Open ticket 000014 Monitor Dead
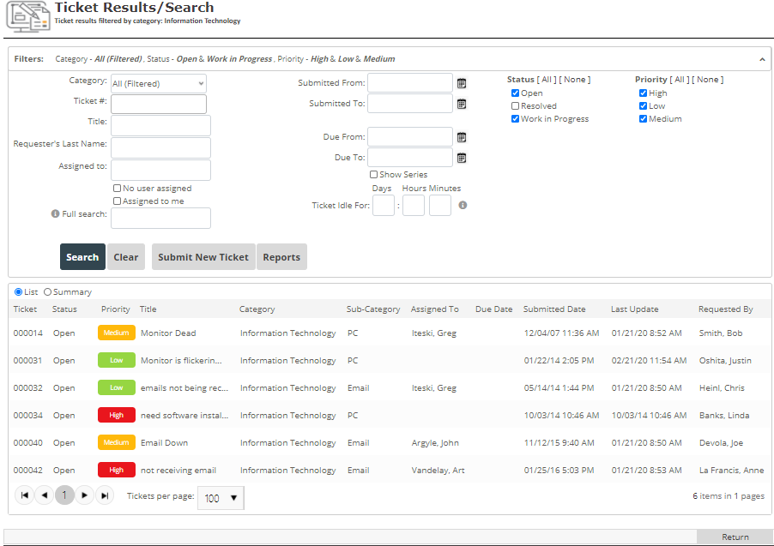774x546 pixels. [168, 333]
